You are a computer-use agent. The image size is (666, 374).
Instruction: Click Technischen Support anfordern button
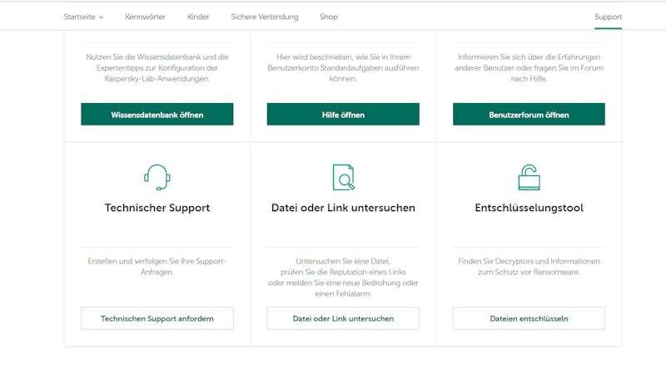point(157,318)
